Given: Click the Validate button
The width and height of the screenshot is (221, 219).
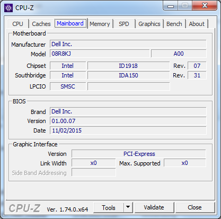Looking at the screenshot, I should [154, 207].
